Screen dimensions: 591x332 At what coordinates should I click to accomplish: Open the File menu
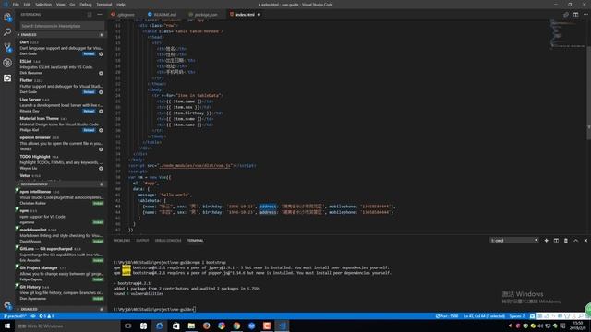click(x=16, y=5)
